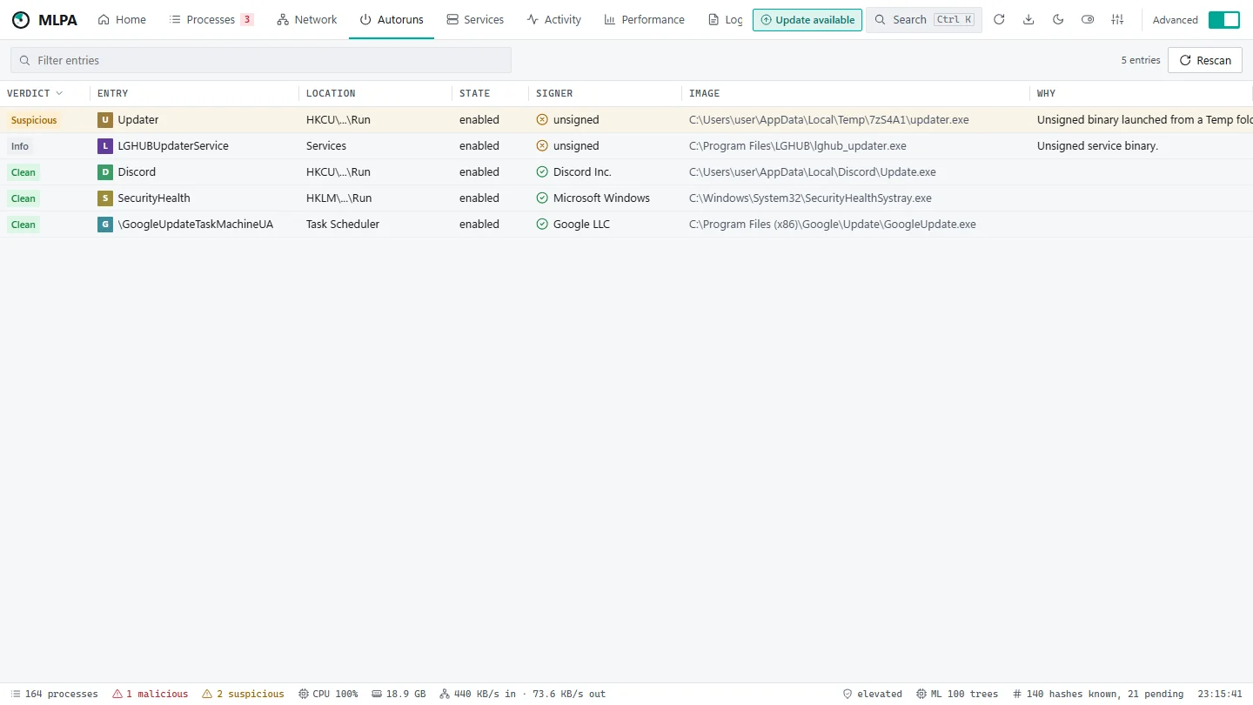1253x705 pixels.
Task: Click signed checkmark beside Google LLC
Action: (542, 225)
